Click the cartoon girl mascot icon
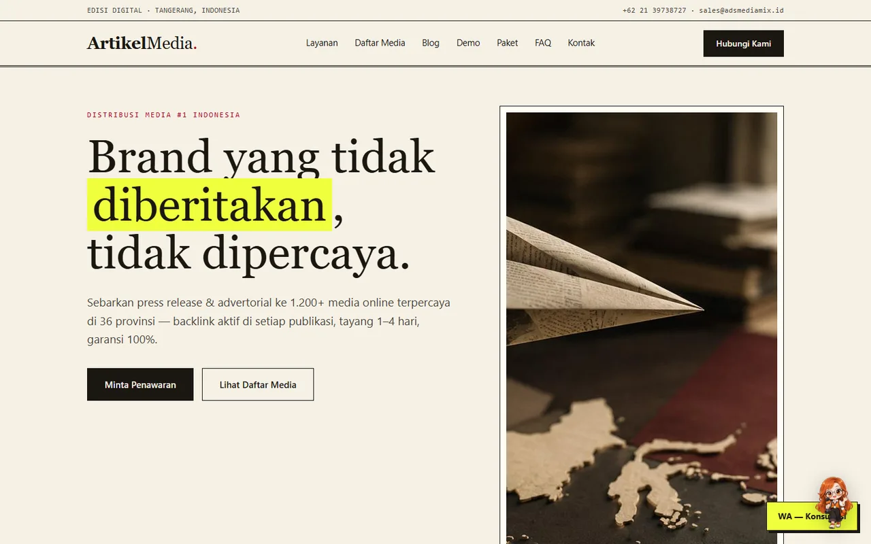This screenshot has height=544, width=871. click(834, 501)
